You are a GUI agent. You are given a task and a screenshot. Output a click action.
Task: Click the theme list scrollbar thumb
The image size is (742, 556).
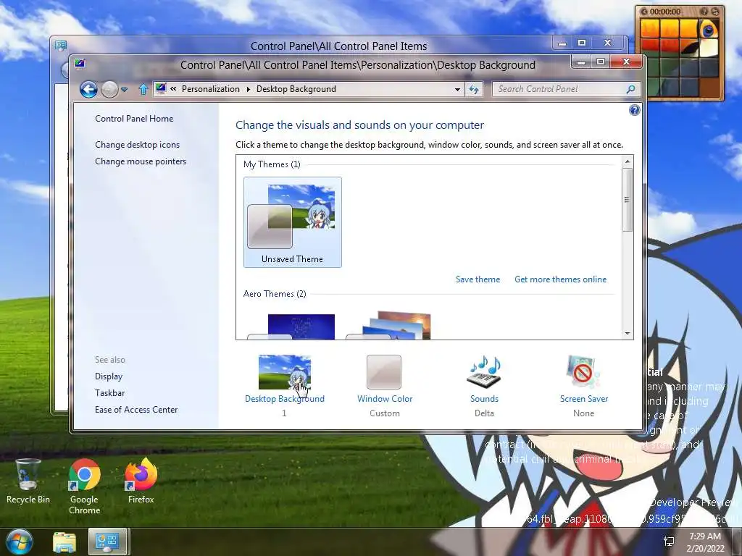pyautogui.click(x=628, y=200)
